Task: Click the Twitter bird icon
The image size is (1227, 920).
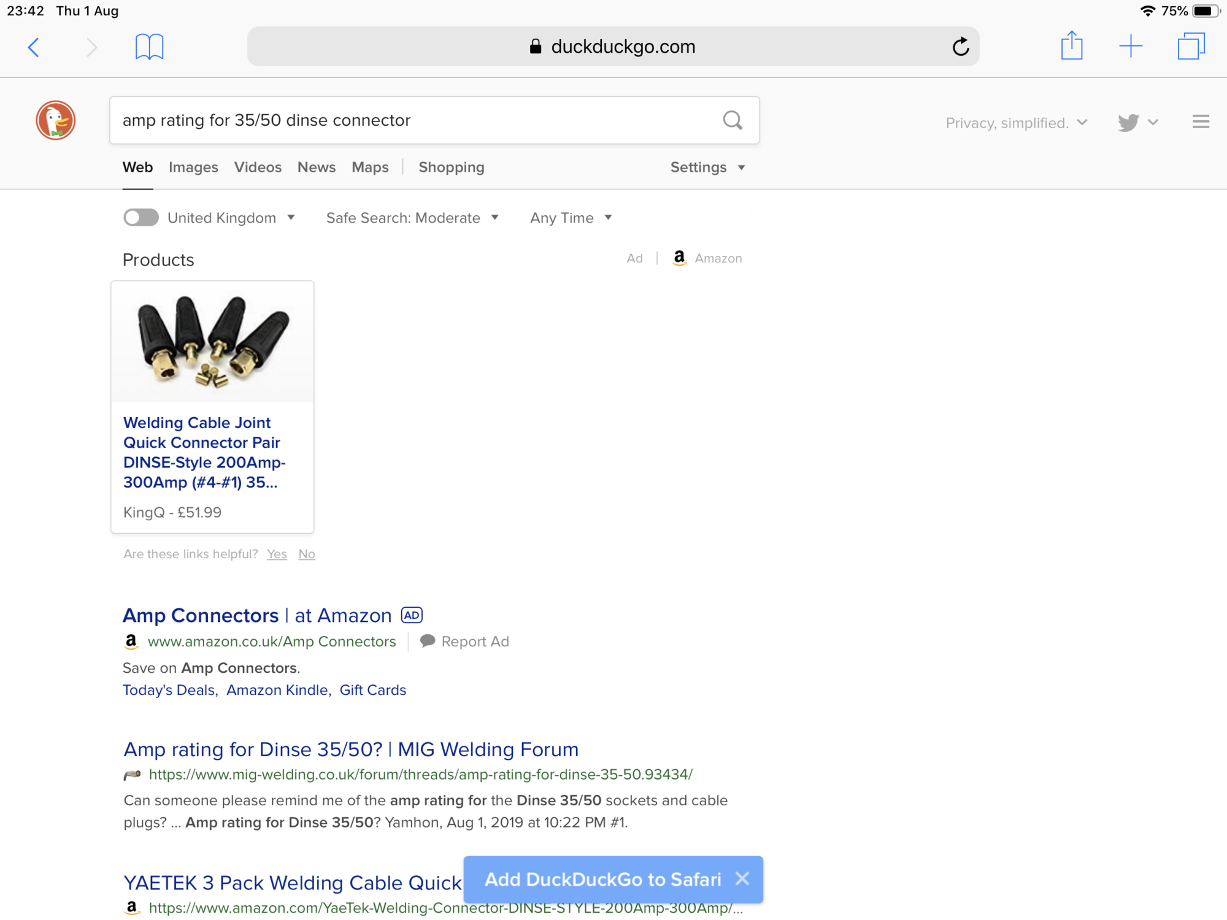Action: (1128, 123)
